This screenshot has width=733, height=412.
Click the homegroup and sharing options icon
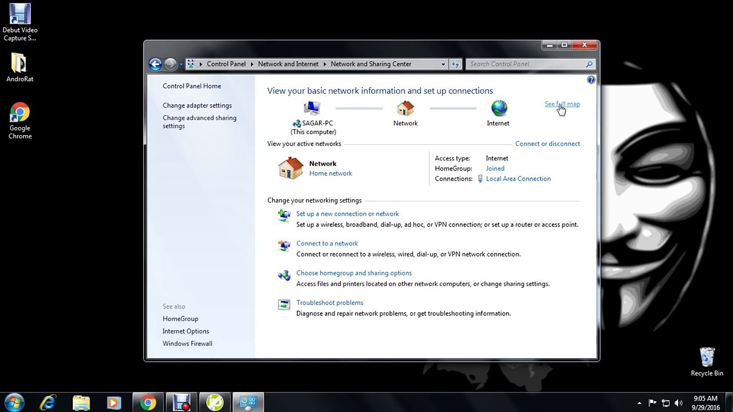(x=284, y=275)
